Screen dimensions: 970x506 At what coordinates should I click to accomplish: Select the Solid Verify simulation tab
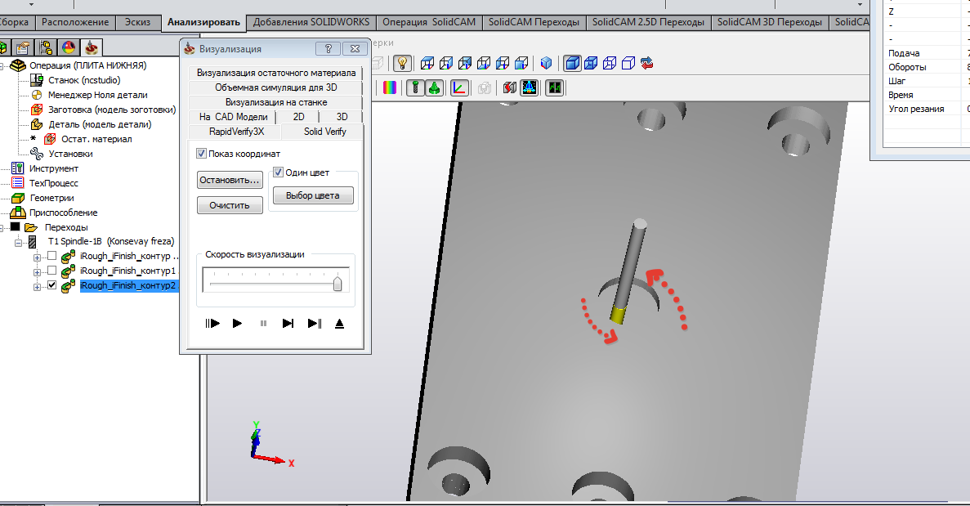(x=324, y=131)
